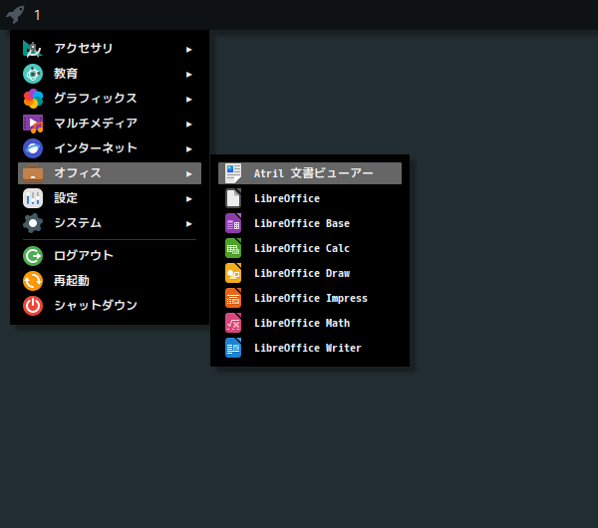Click the pink LibreOffice Math icon

pos(233,323)
